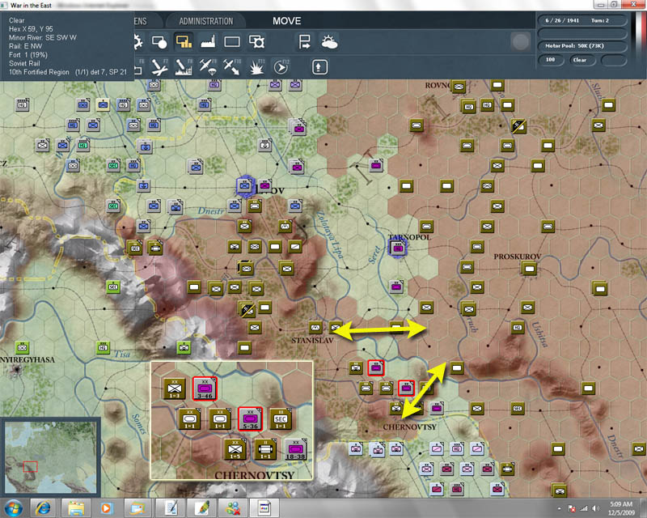
Task: Click the F12 end turn arrow icon
Action: pos(281,67)
